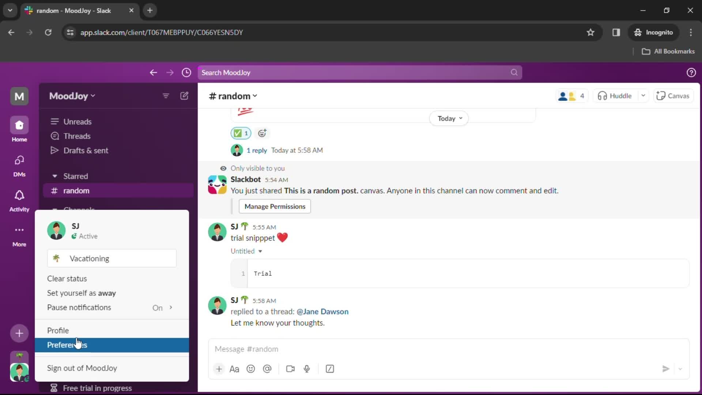Open the Pause notifications submenu
702x395 pixels.
pos(112,308)
